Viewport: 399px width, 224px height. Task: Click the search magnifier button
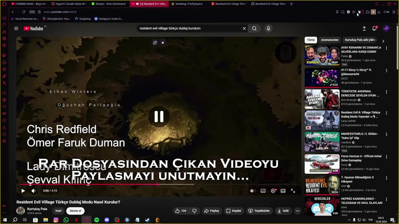[x=254, y=28]
